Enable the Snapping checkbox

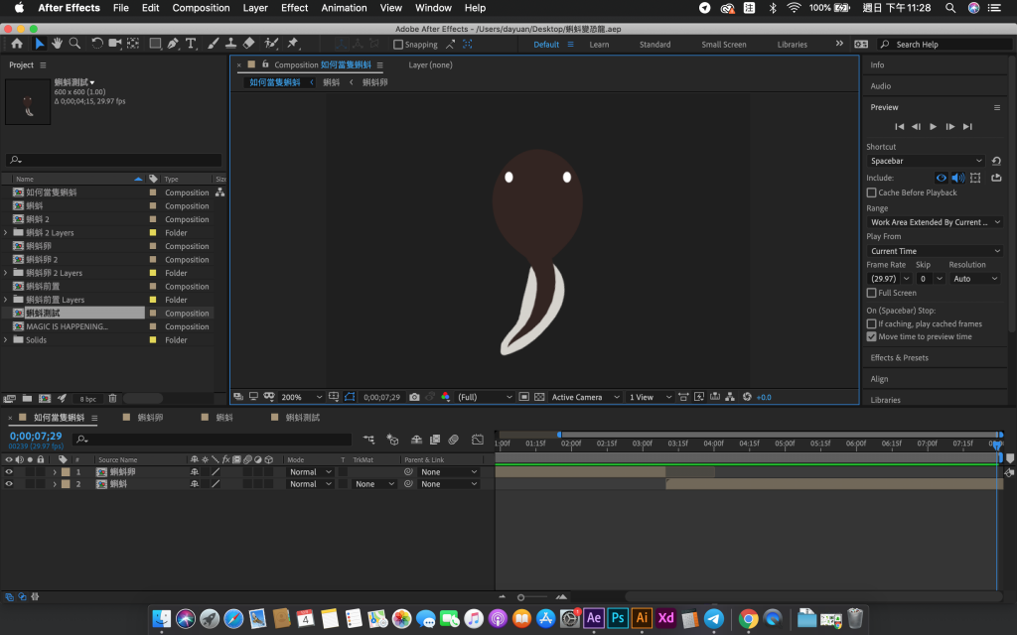[x=398, y=45]
